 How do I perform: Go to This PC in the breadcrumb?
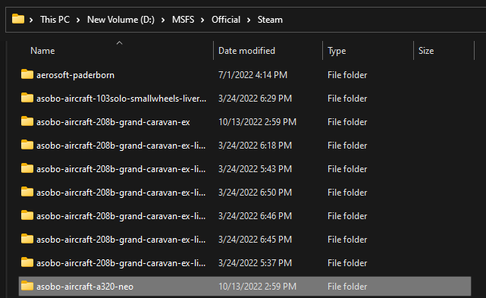coord(55,20)
